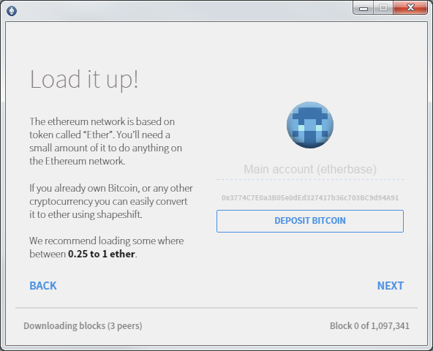The image size is (433, 351).
Task: Click the "We recommend loading" sentence
Action: tap(107, 247)
